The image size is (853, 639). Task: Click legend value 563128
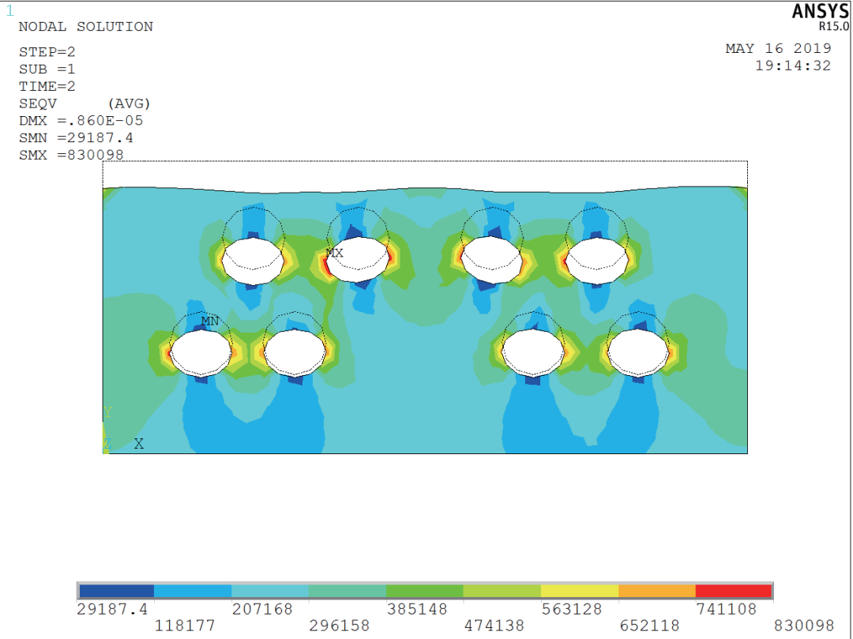572,609
